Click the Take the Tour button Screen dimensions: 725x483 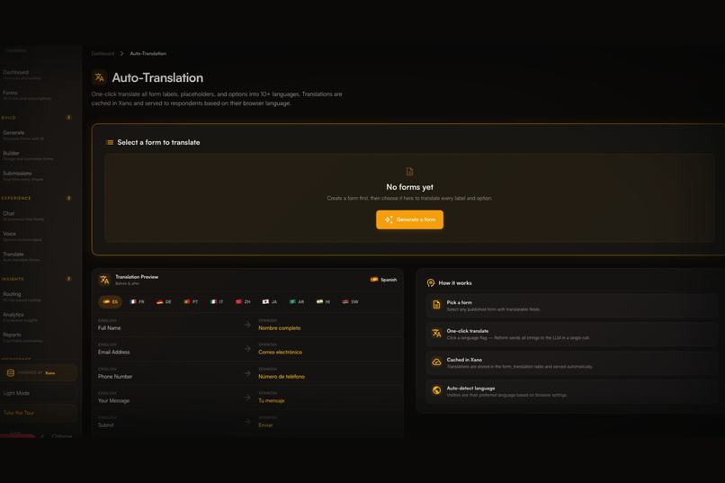click(39, 413)
